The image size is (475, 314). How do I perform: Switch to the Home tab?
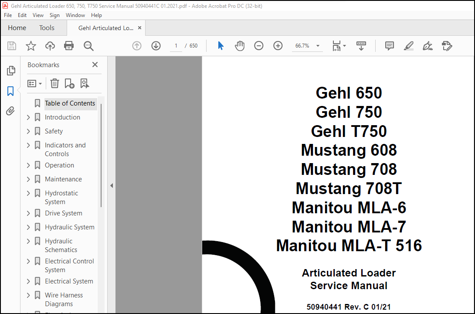[x=17, y=28]
